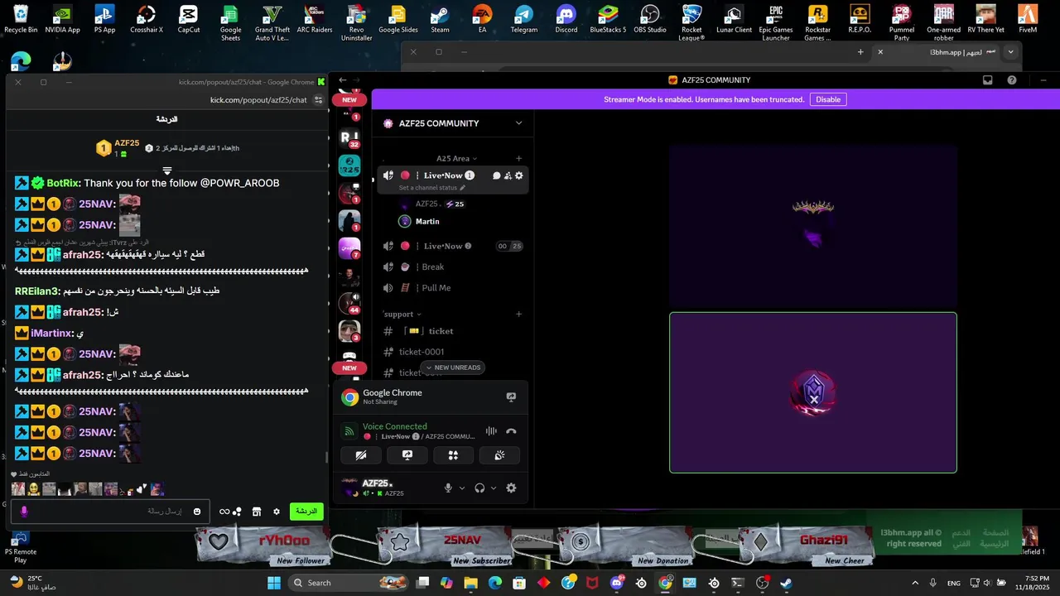
Task: Open headphone output options arrow
Action: point(494,488)
